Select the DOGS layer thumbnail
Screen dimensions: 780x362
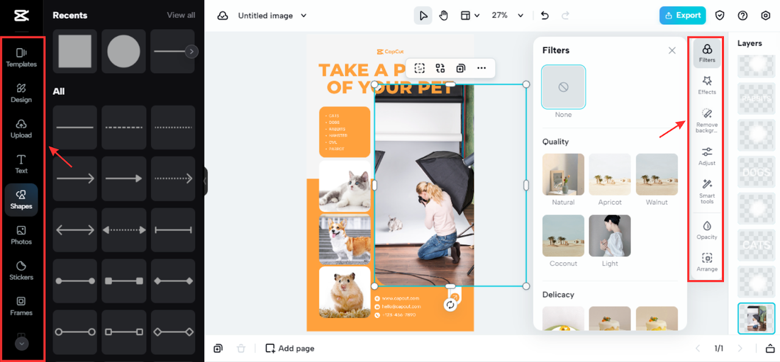click(x=756, y=172)
